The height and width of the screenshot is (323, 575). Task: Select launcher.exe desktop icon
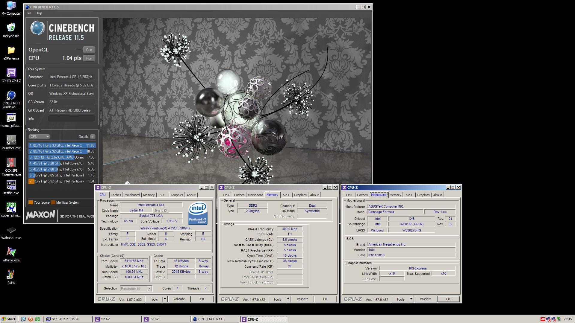[11, 143]
